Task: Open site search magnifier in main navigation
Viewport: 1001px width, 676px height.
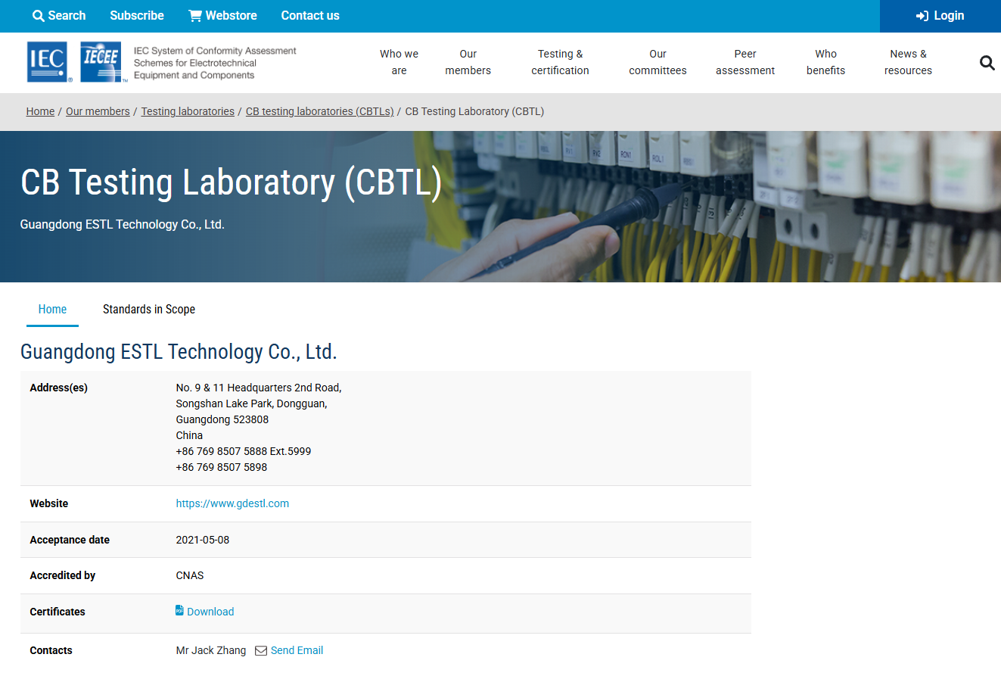Action: [x=987, y=63]
